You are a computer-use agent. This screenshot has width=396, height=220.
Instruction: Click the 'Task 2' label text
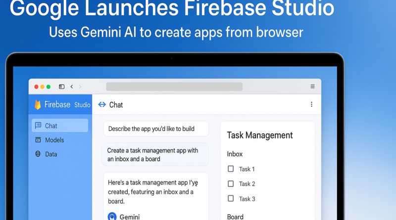tap(247, 184)
